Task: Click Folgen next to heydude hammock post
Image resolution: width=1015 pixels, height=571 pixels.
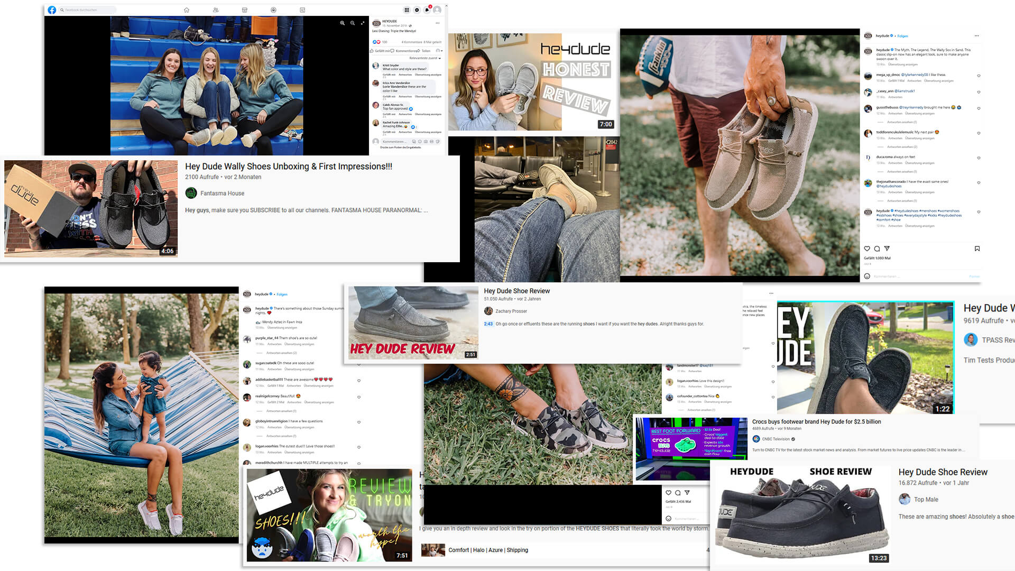Action: coord(282,294)
